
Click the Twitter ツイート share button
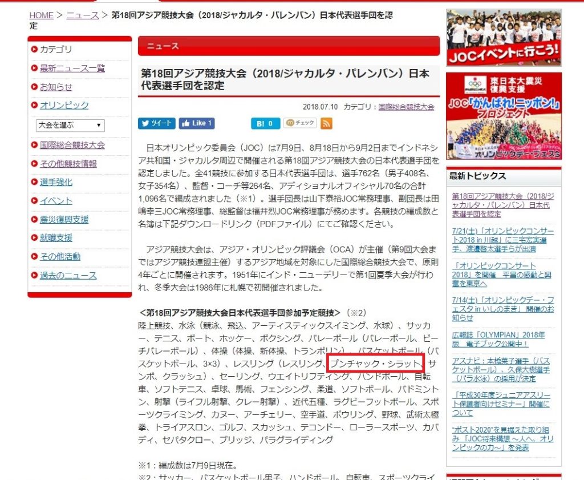[156, 123]
